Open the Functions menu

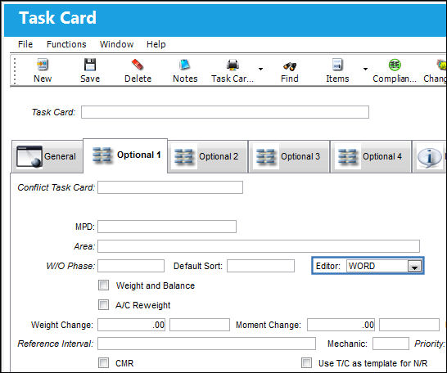point(66,44)
